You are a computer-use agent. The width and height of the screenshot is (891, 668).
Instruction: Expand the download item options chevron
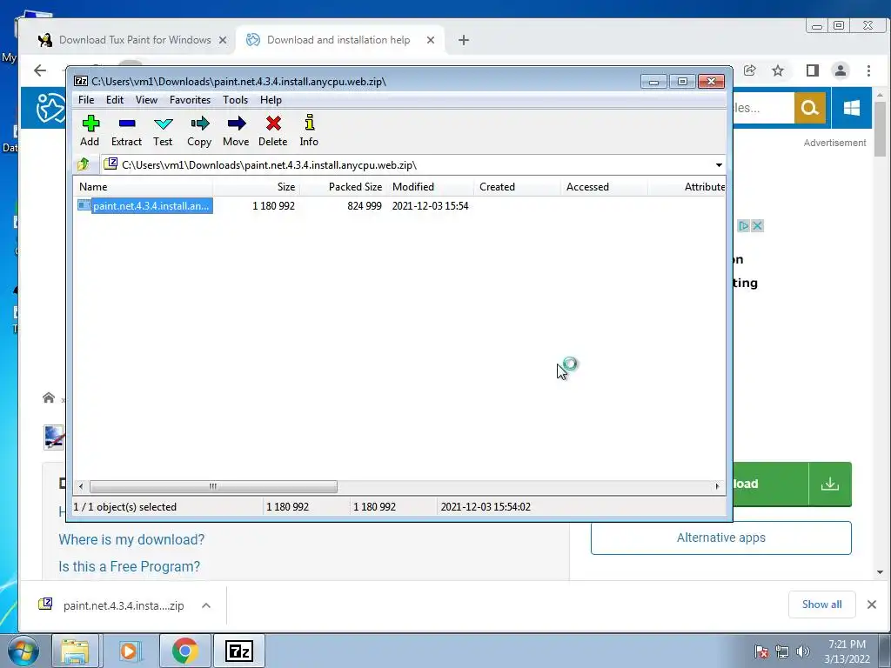206,605
